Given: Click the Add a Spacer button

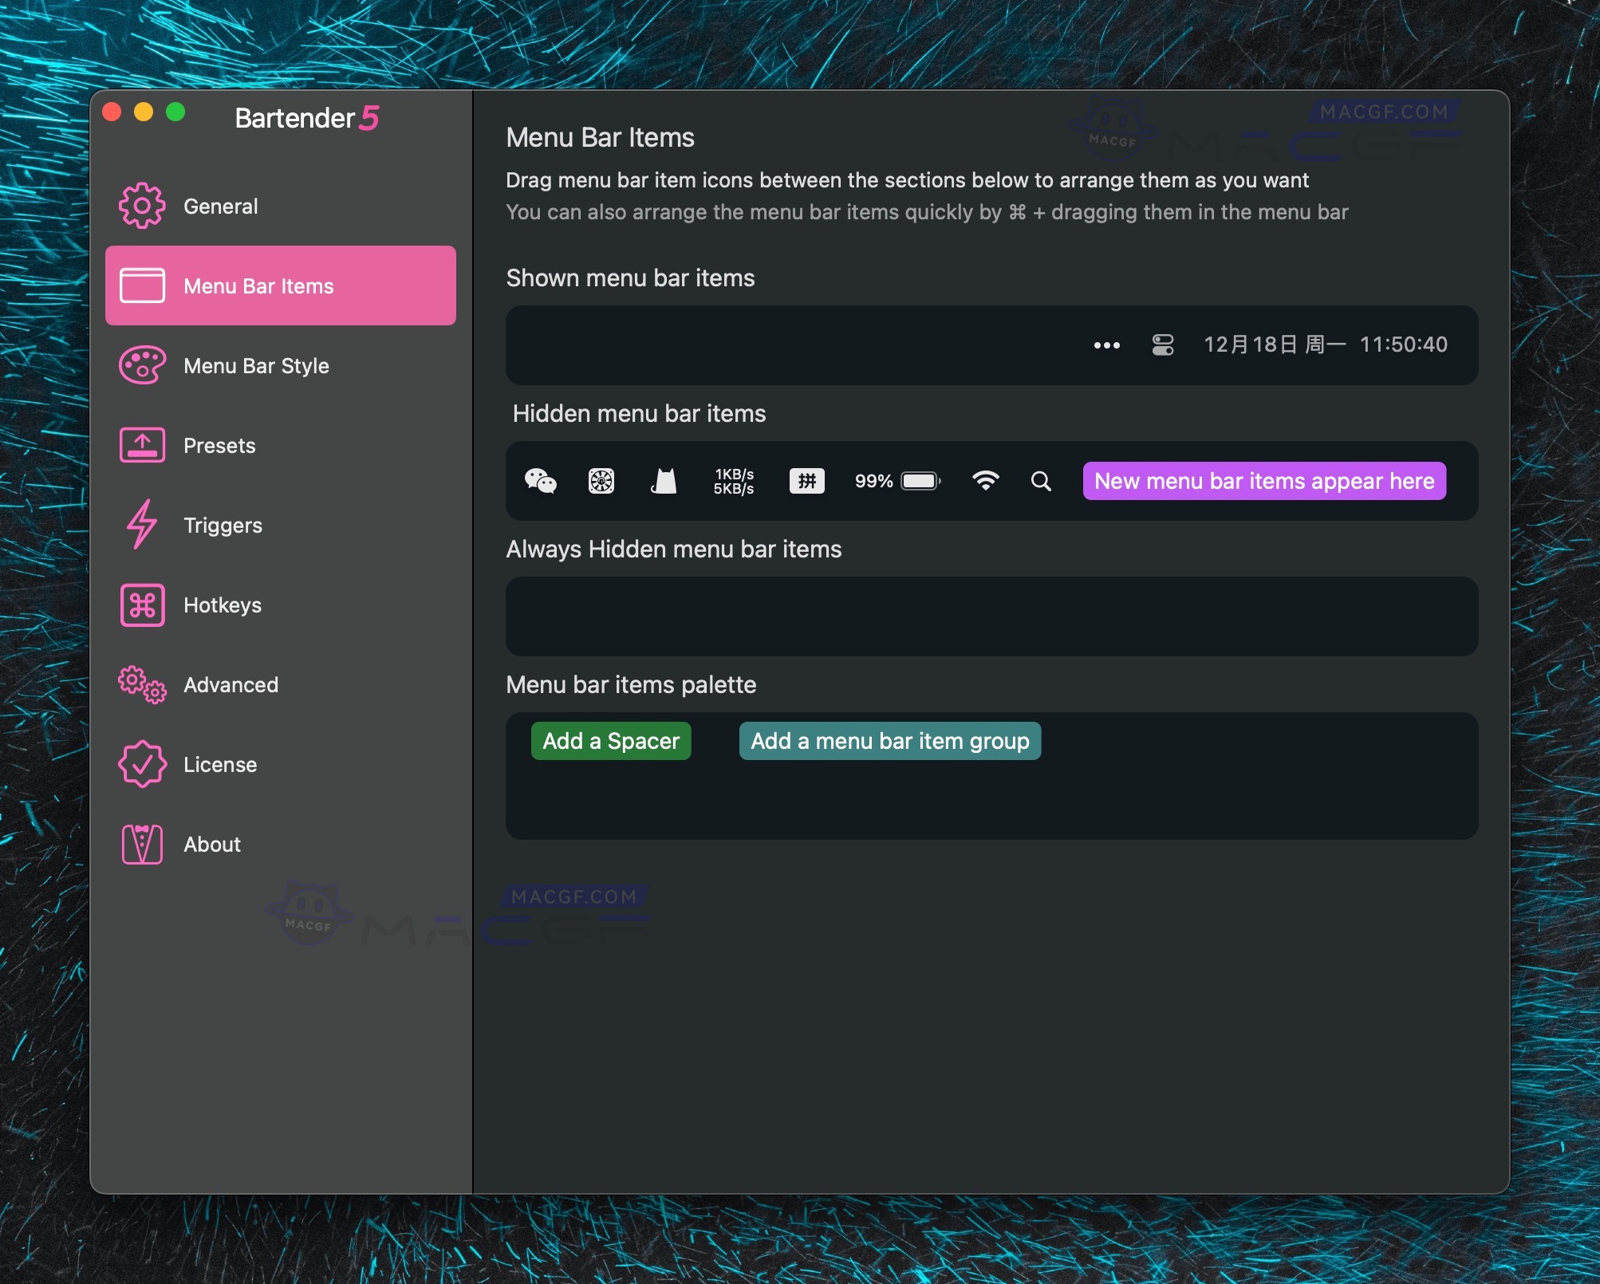Looking at the screenshot, I should point(611,741).
